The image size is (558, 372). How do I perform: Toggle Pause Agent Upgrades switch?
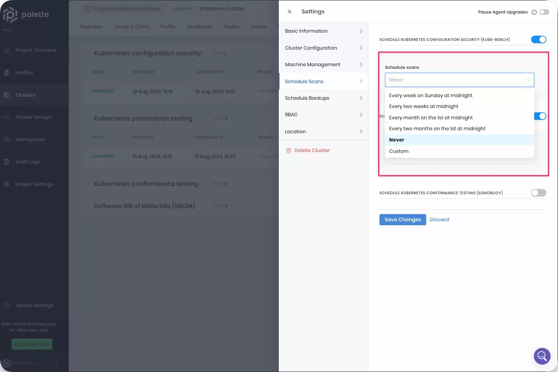click(544, 12)
